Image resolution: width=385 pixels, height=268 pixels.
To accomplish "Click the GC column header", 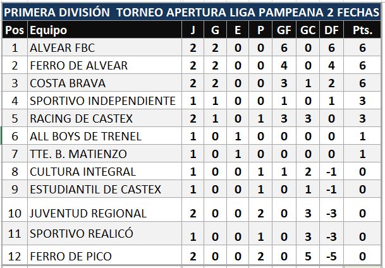I will 307,30.
